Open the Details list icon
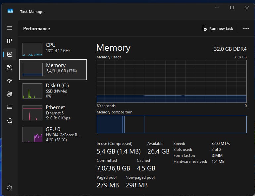 tap(10, 107)
